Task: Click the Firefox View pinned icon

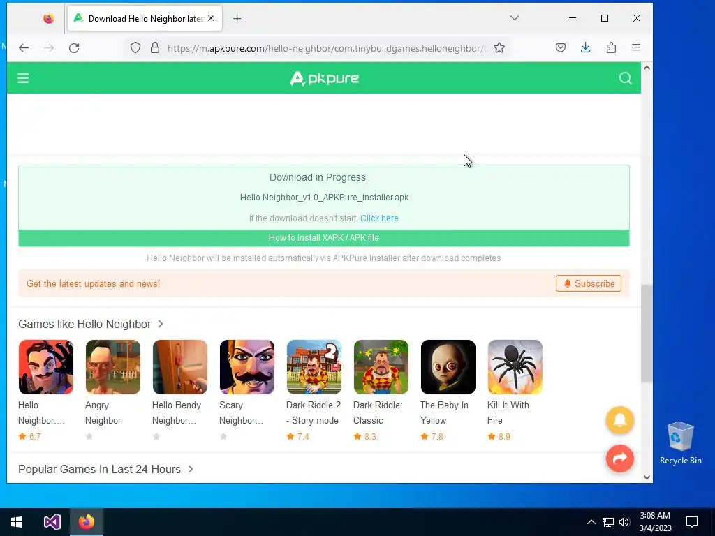Action: pos(49,19)
